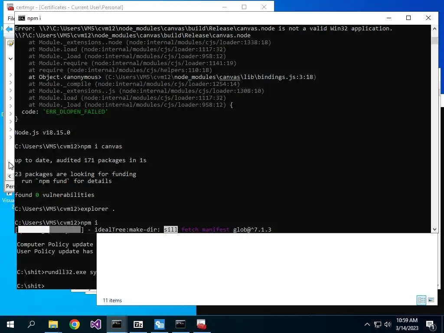Close the certmgr window
This screenshot has height=333, width=444.
[264, 7]
